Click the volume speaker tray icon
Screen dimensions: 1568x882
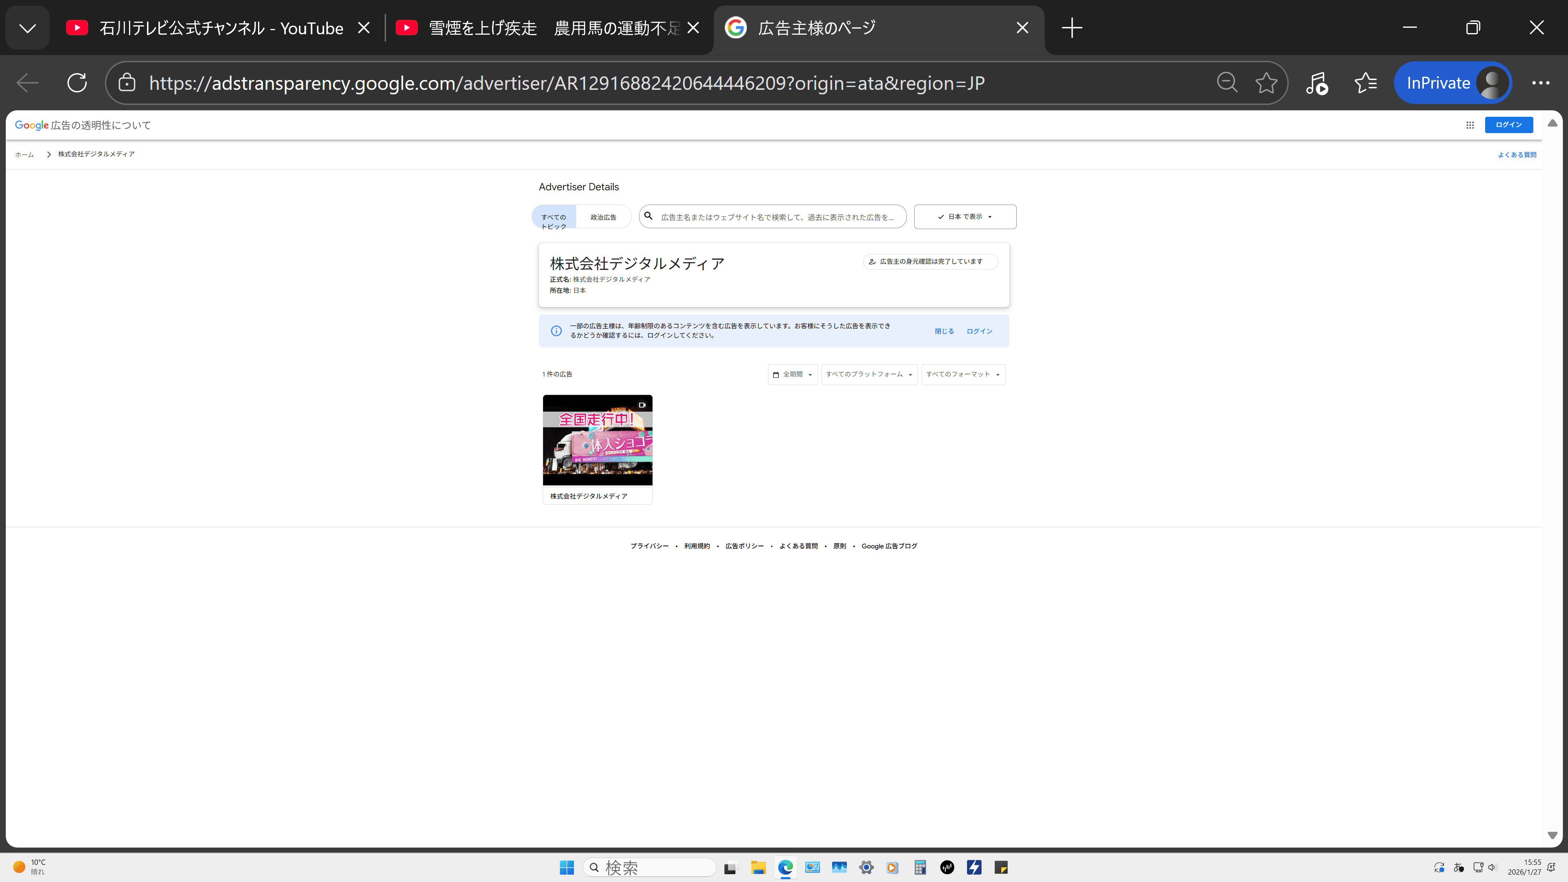[1492, 867]
